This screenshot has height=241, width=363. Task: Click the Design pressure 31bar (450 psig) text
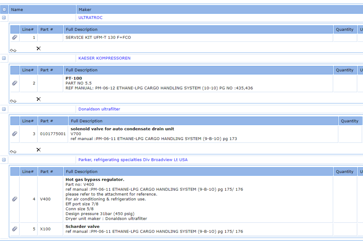100,214
